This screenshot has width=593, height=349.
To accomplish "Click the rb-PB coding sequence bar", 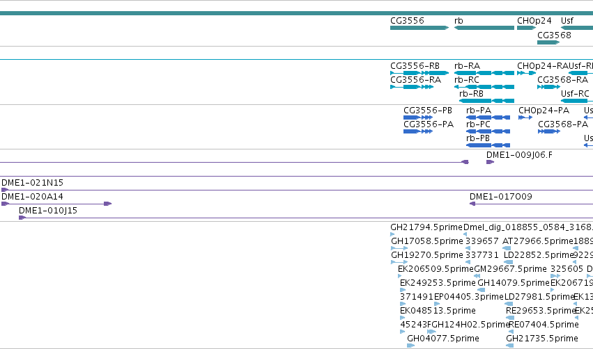I will coord(488,145).
